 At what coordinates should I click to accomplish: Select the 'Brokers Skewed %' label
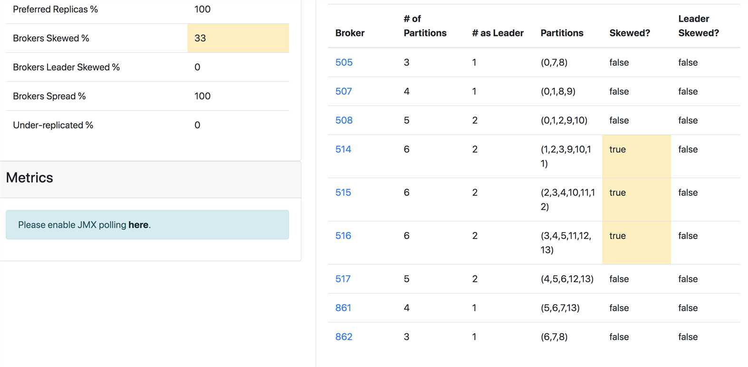51,38
